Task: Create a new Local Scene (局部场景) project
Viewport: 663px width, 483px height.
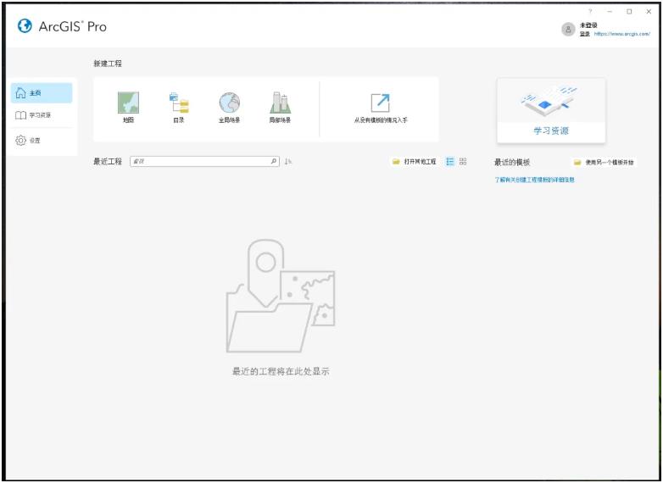Action: tap(280, 108)
